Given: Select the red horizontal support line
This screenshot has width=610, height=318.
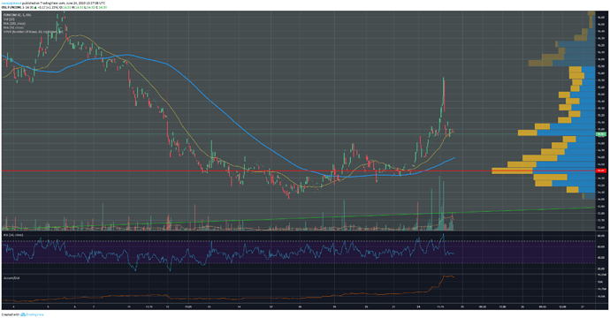Looking at the screenshot, I should (299, 170).
